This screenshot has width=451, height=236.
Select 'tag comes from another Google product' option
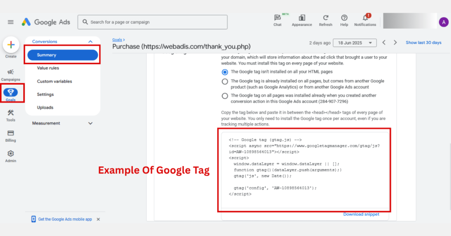225,81
